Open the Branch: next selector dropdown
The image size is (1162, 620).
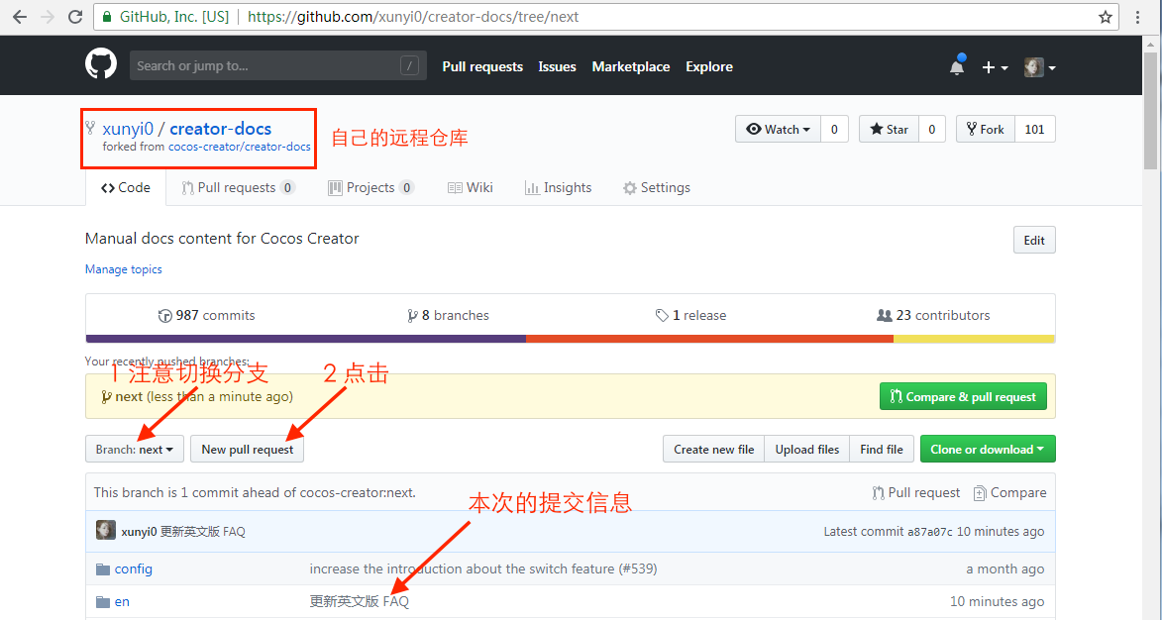click(x=135, y=449)
